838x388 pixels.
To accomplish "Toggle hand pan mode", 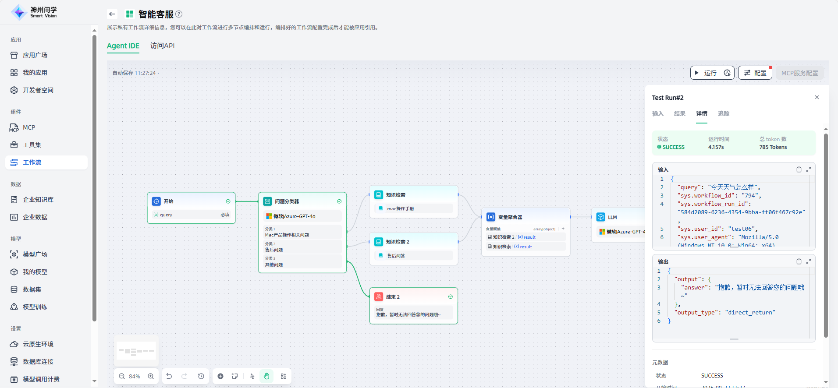I will 266,376.
